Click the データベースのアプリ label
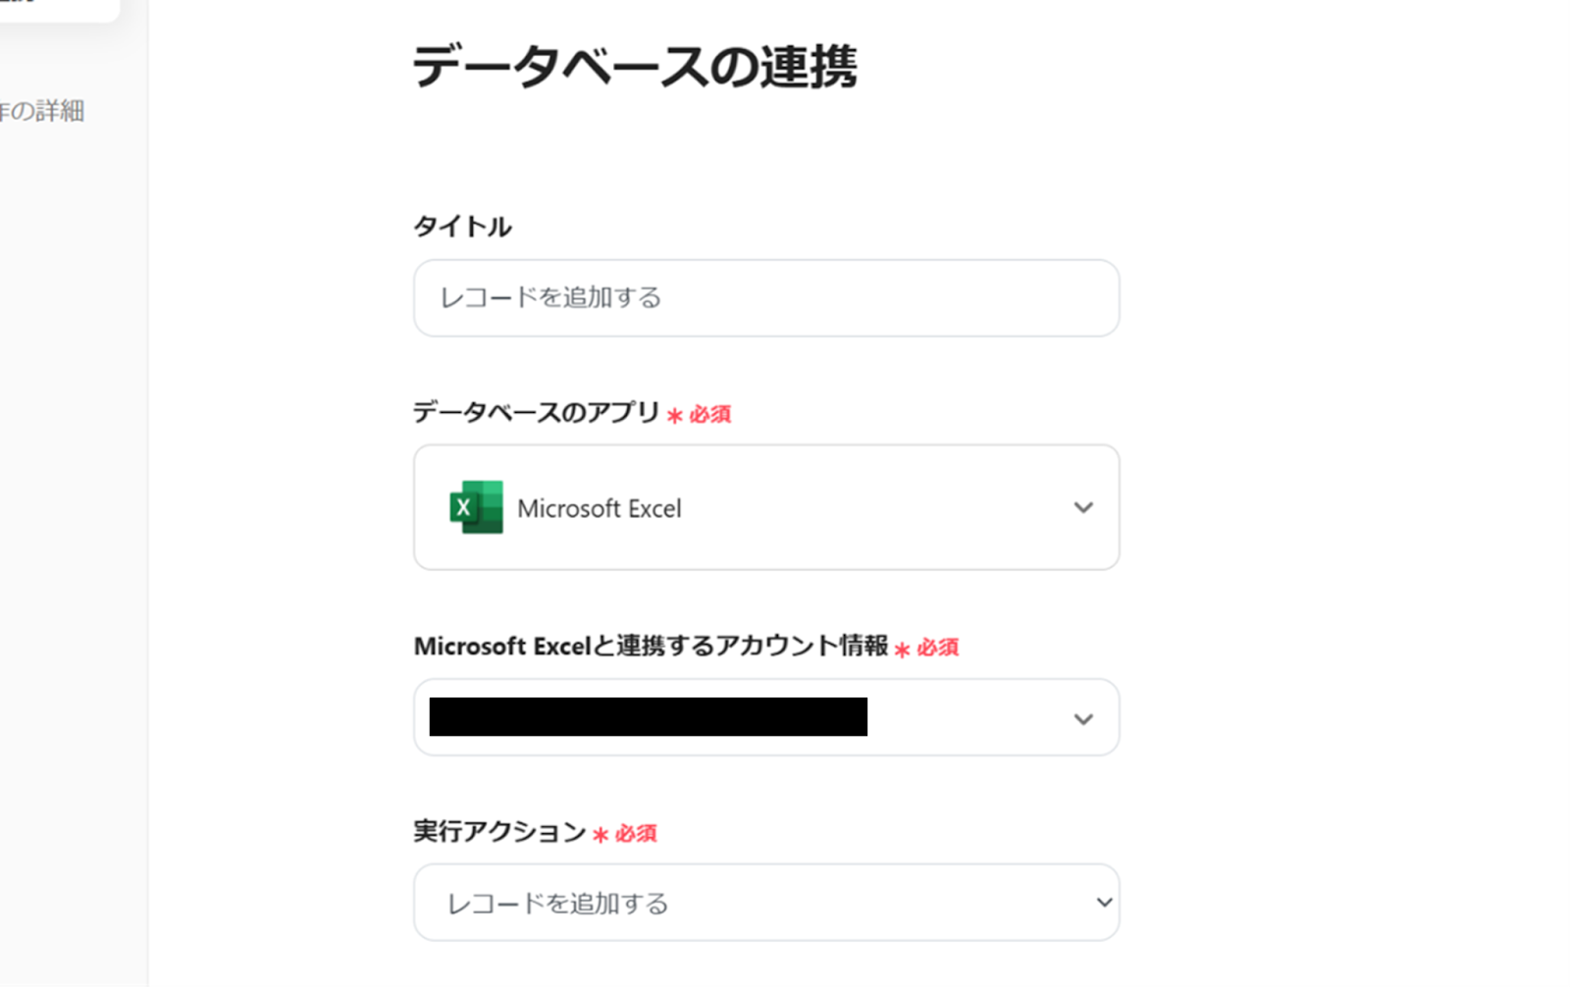 [536, 412]
